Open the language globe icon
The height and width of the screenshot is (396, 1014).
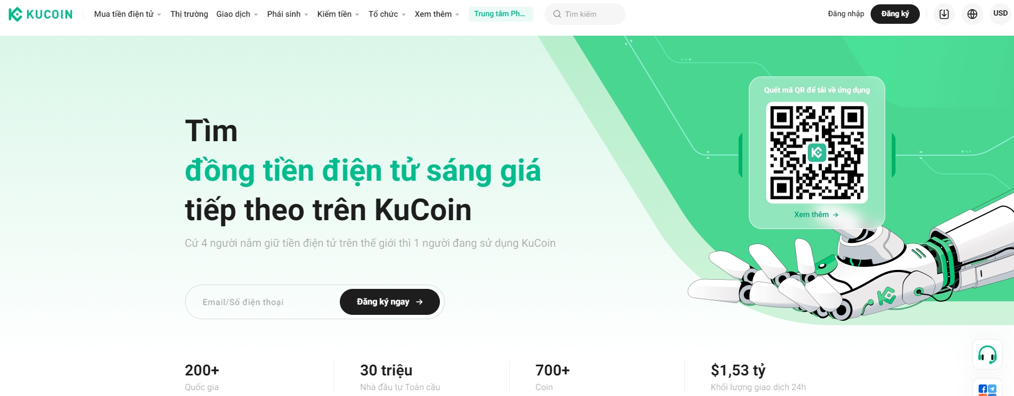972,14
